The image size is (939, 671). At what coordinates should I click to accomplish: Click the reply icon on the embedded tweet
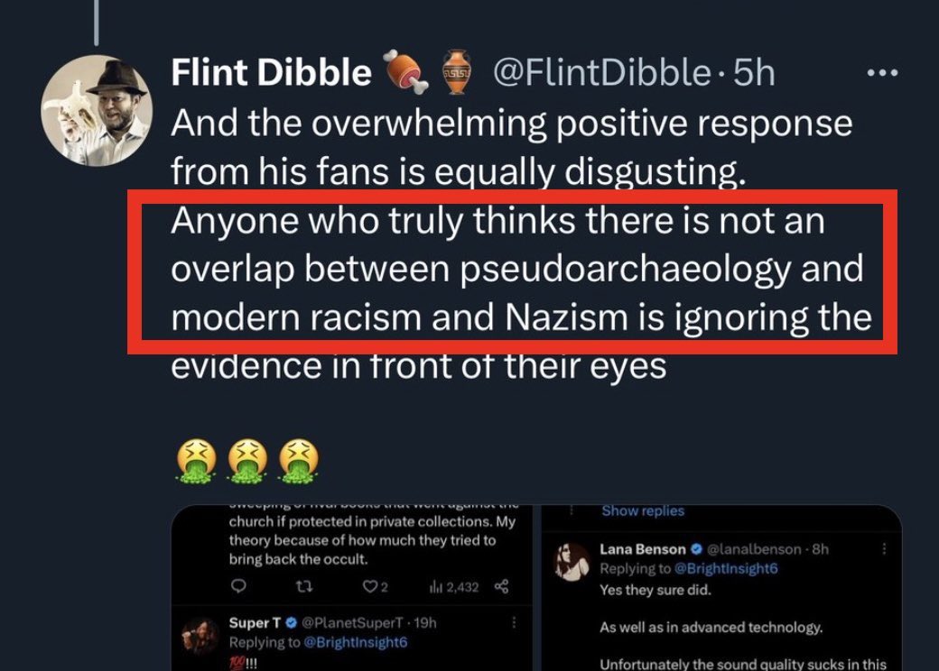point(239,586)
